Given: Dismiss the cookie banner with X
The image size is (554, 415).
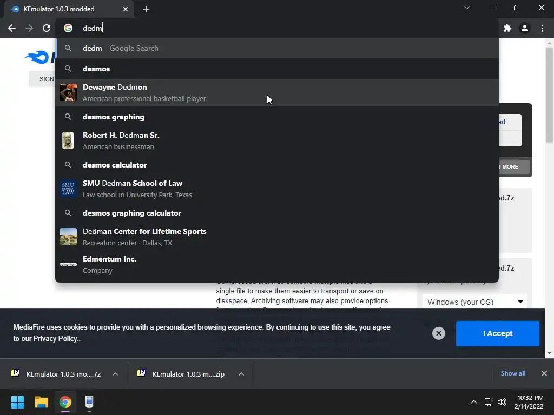Looking at the screenshot, I should pos(438,333).
